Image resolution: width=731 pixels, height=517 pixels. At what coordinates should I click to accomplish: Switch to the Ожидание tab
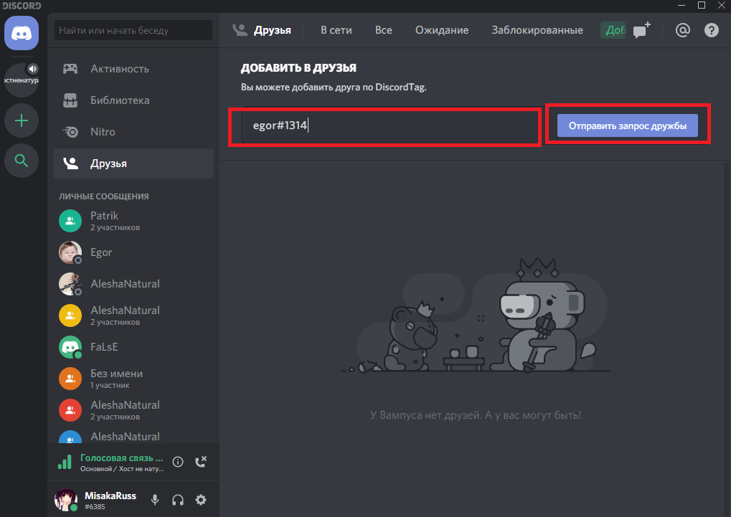point(441,30)
